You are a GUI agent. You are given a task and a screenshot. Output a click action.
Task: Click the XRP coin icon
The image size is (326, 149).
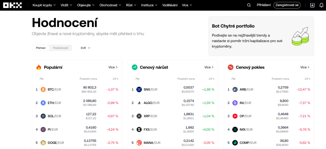coord(139,116)
